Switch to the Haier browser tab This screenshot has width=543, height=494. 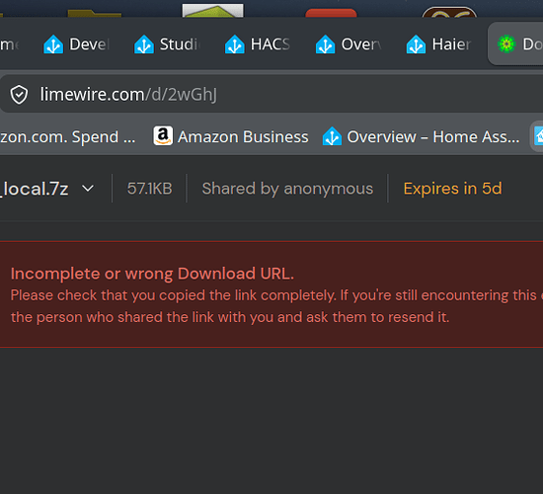439,44
